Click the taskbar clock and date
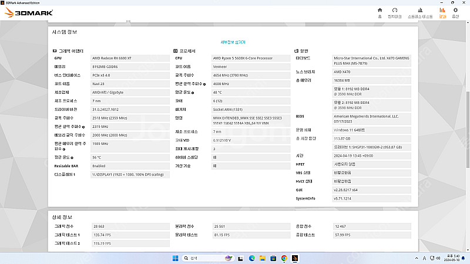 [451, 258]
